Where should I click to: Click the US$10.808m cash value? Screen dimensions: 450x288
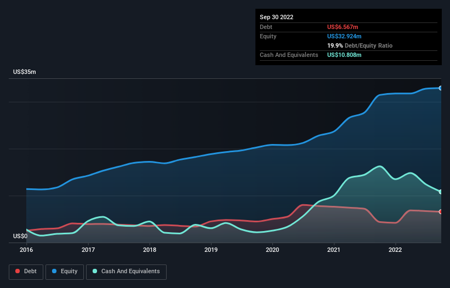[x=344, y=55]
